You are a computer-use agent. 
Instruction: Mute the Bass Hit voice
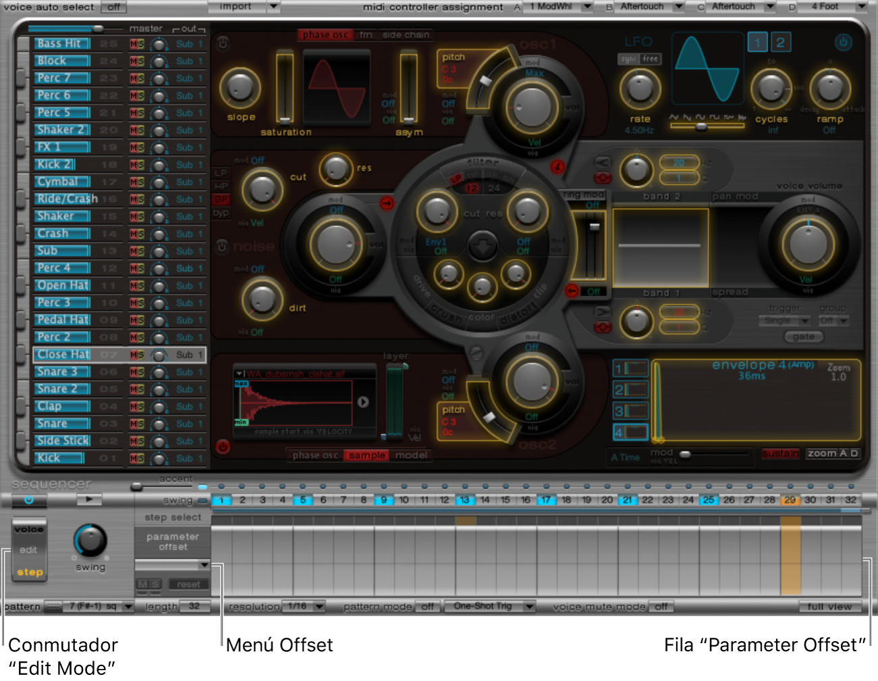point(134,44)
